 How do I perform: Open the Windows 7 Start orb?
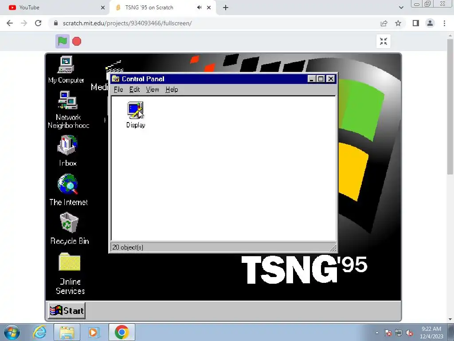(12, 332)
